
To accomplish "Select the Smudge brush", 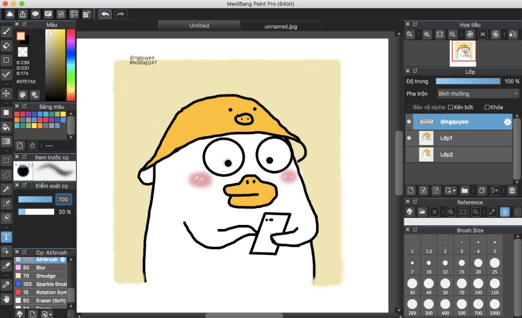I will coord(41,276).
